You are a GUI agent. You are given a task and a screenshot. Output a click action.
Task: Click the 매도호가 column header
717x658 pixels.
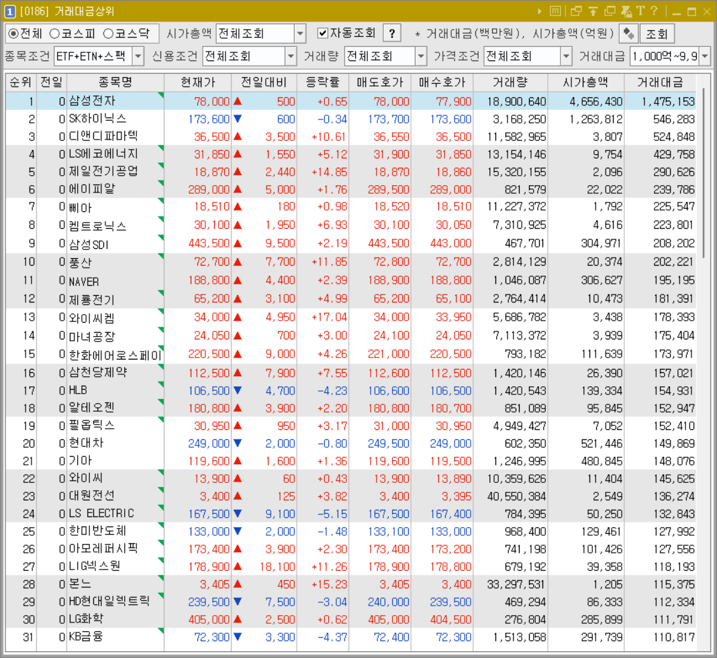click(x=380, y=83)
